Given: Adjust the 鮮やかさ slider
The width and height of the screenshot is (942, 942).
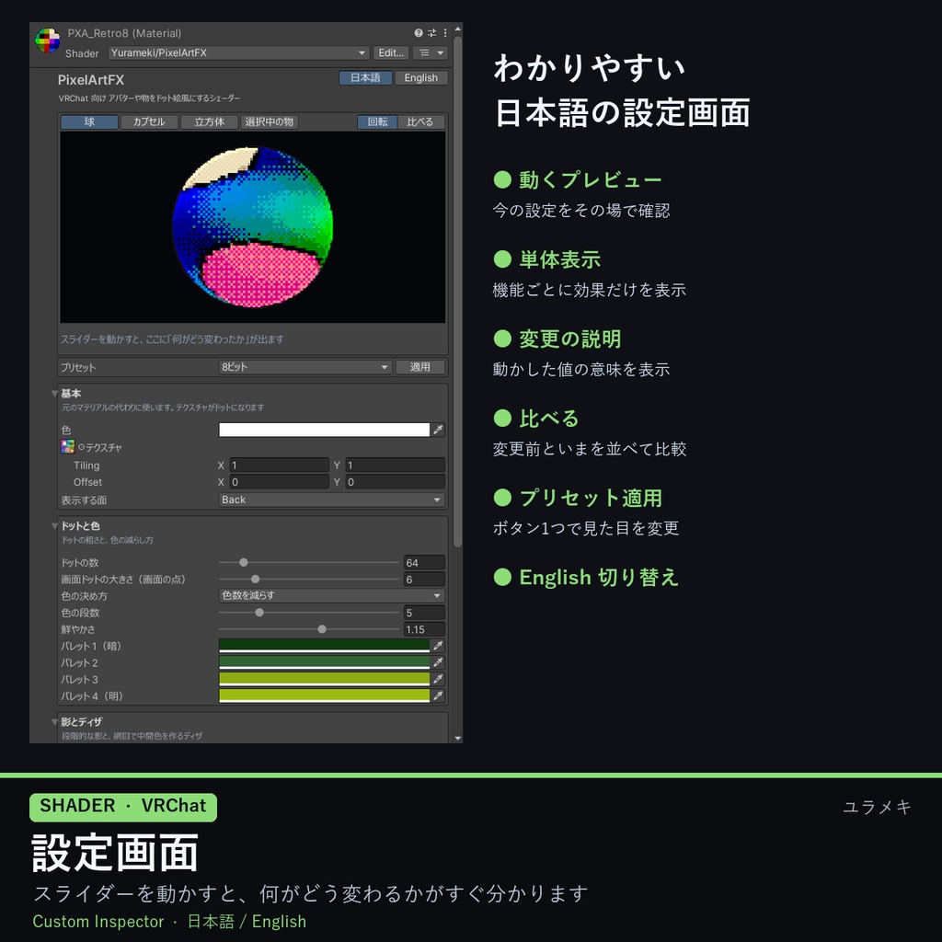Looking at the screenshot, I should [309, 629].
